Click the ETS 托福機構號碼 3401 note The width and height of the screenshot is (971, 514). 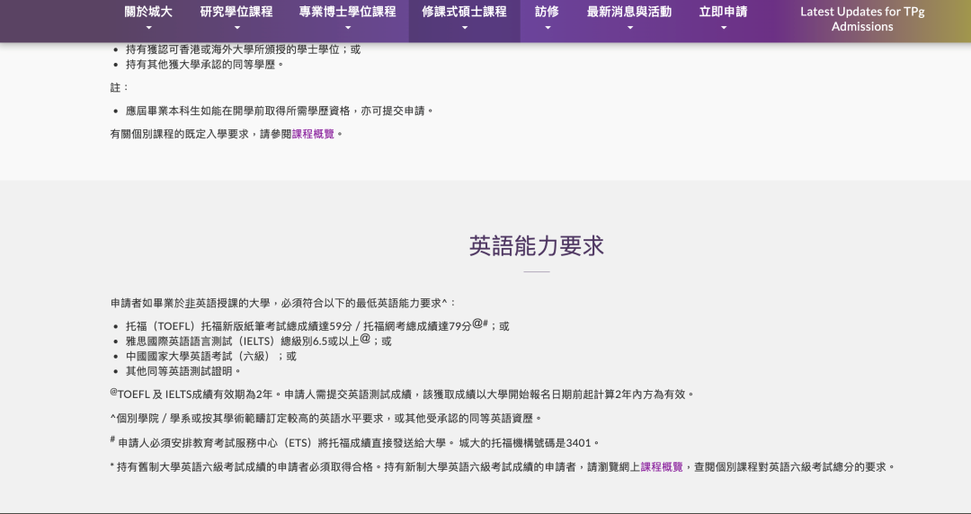(x=355, y=442)
